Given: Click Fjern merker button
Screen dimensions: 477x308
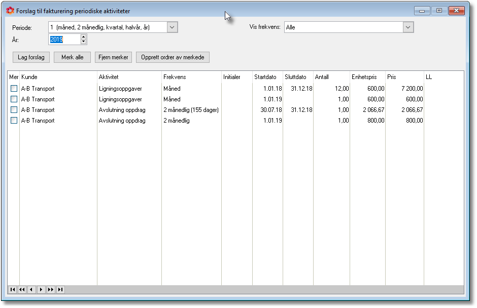Looking at the screenshot, I should coord(114,57).
